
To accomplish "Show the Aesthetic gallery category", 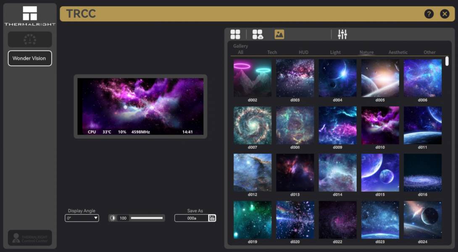I will pos(398,52).
